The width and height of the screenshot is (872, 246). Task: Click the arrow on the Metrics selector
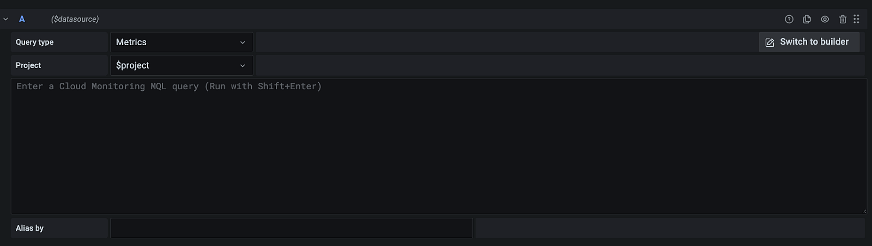point(243,42)
